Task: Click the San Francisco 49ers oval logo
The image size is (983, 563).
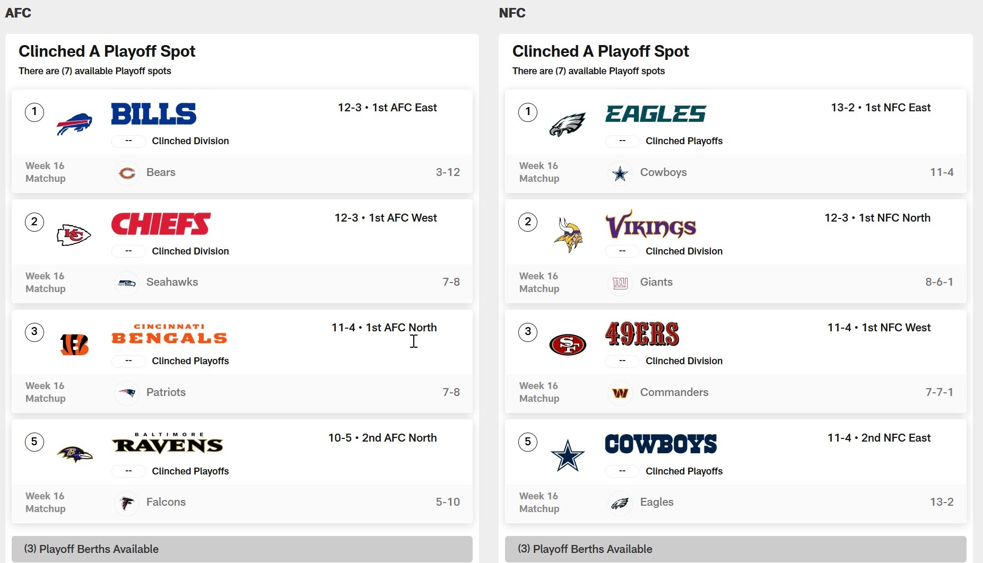Action: tap(568, 345)
